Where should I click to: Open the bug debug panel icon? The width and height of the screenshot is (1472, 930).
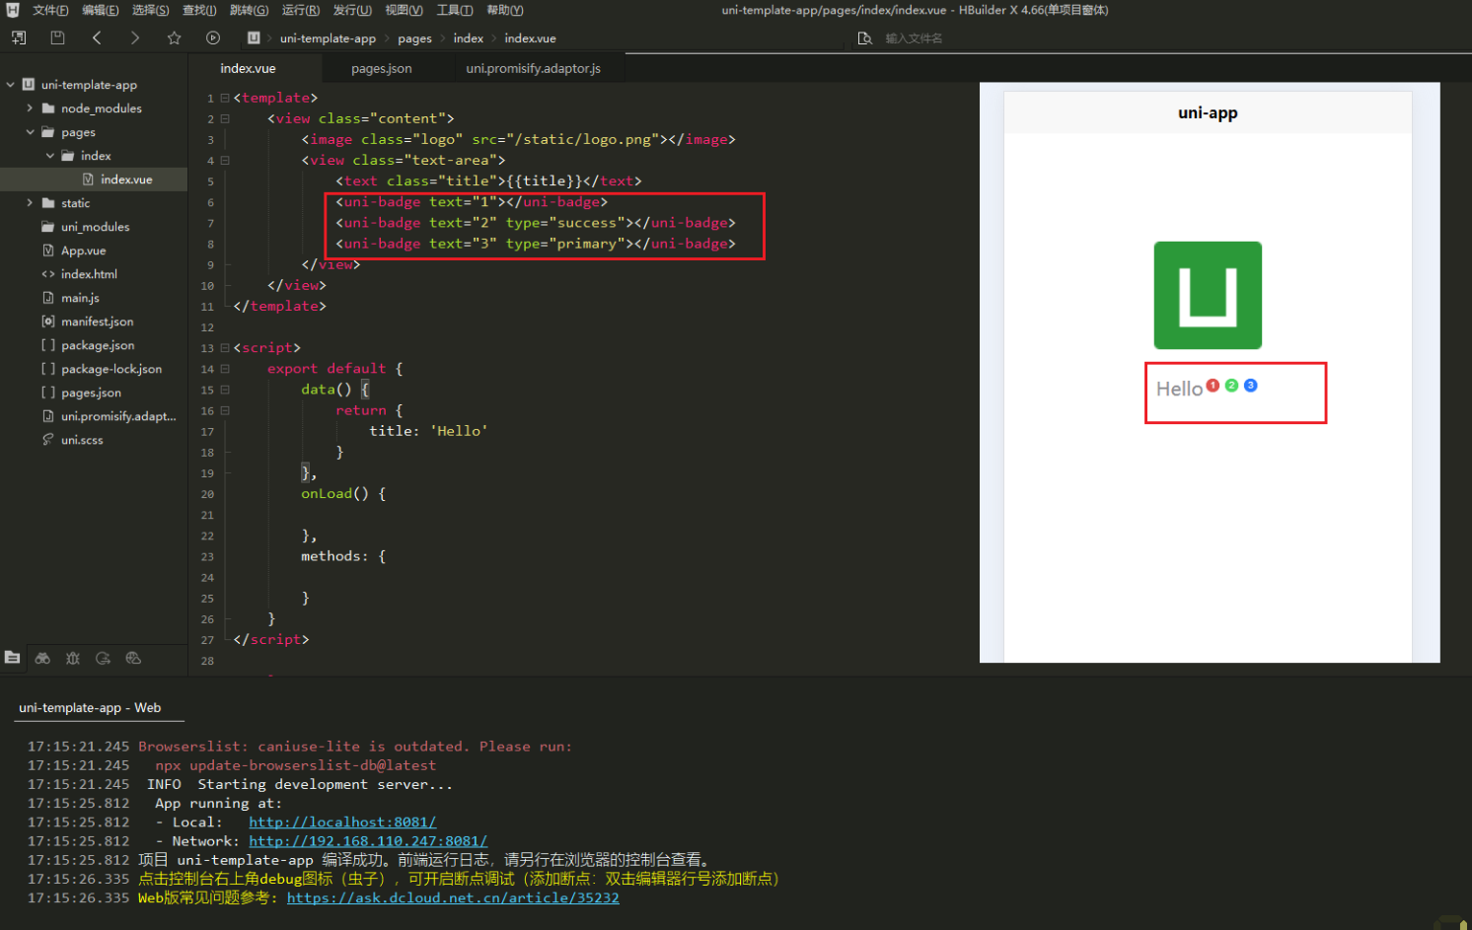click(x=73, y=658)
